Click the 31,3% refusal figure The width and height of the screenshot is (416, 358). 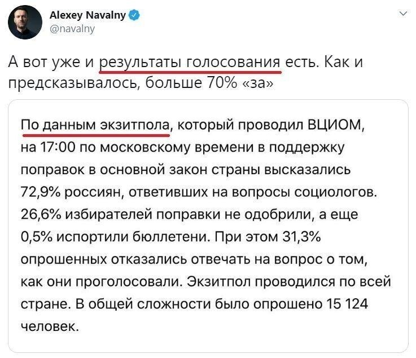click(301, 236)
